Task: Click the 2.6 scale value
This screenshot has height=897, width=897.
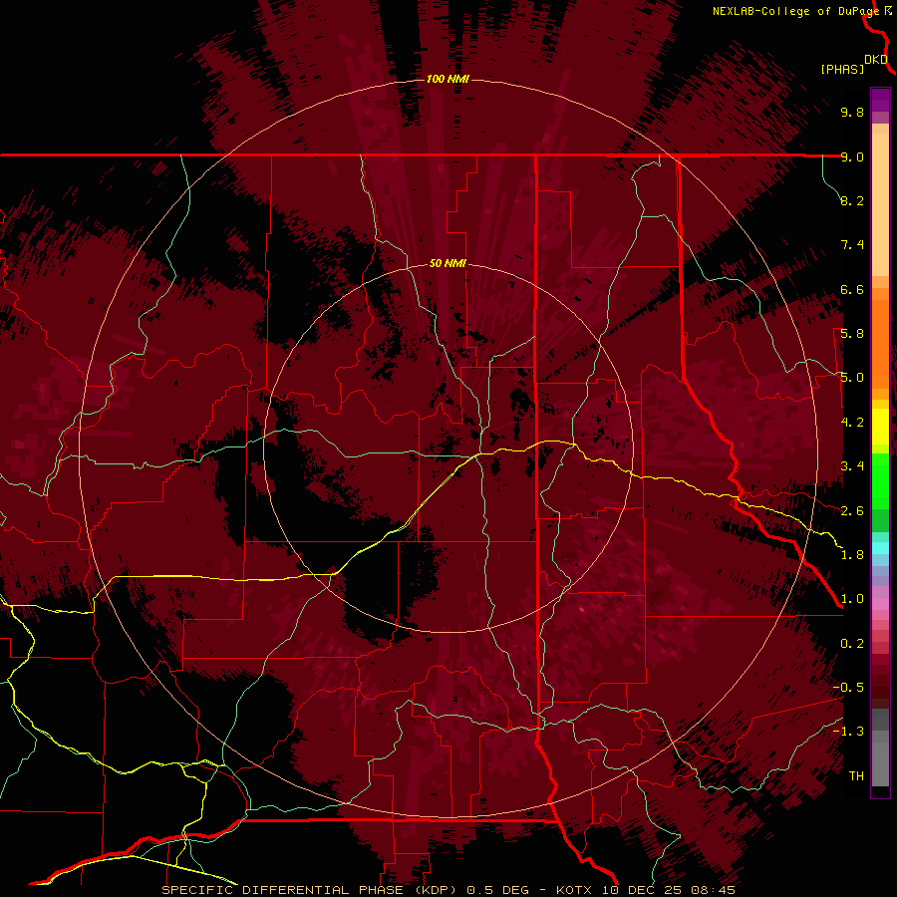Action: pos(852,511)
